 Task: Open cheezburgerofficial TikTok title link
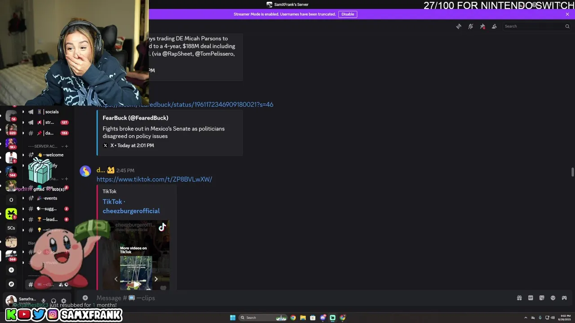pyautogui.click(x=131, y=206)
